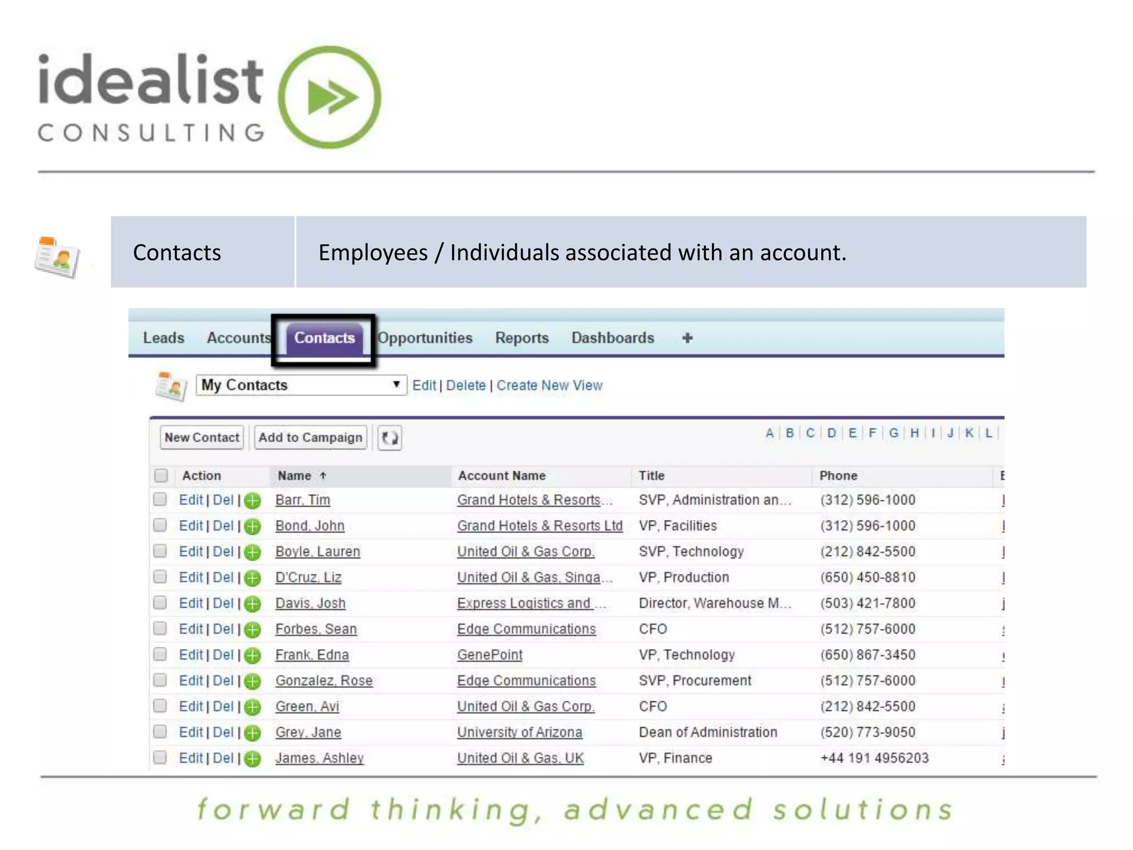Check the box for Bond, John

pos(160,525)
